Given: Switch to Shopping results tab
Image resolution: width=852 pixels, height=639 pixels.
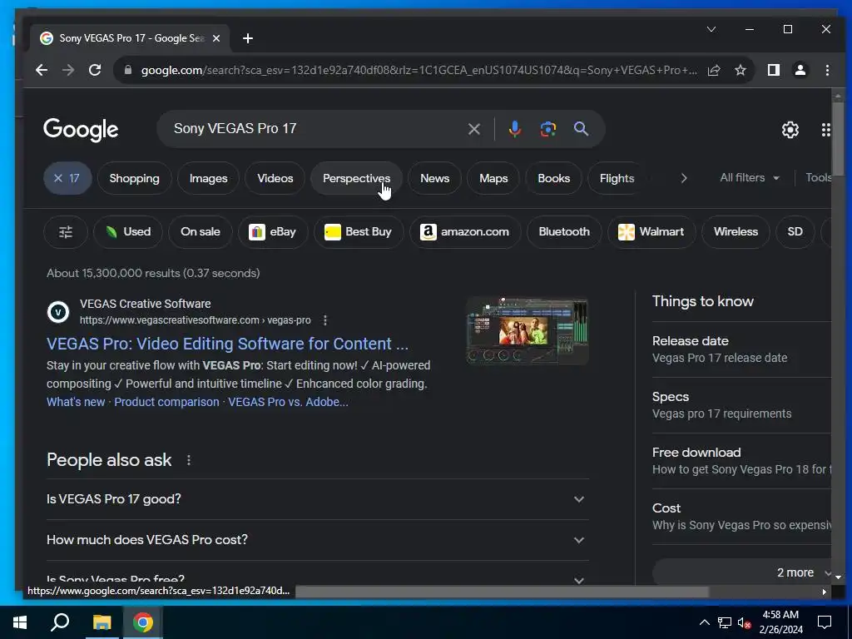Looking at the screenshot, I should (134, 178).
